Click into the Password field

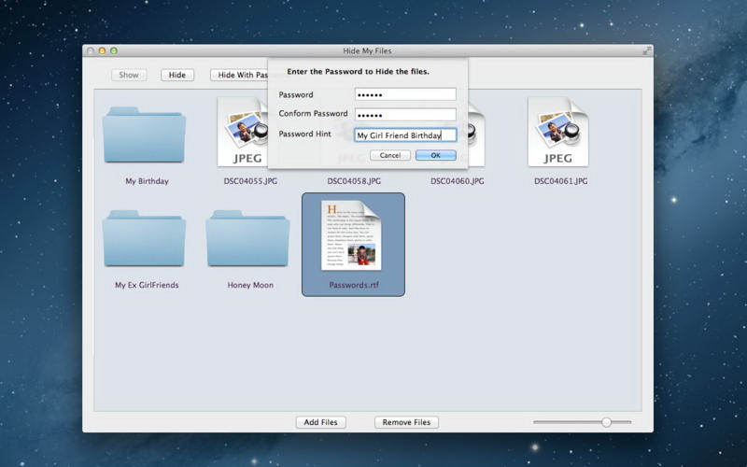(x=405, y=94)
